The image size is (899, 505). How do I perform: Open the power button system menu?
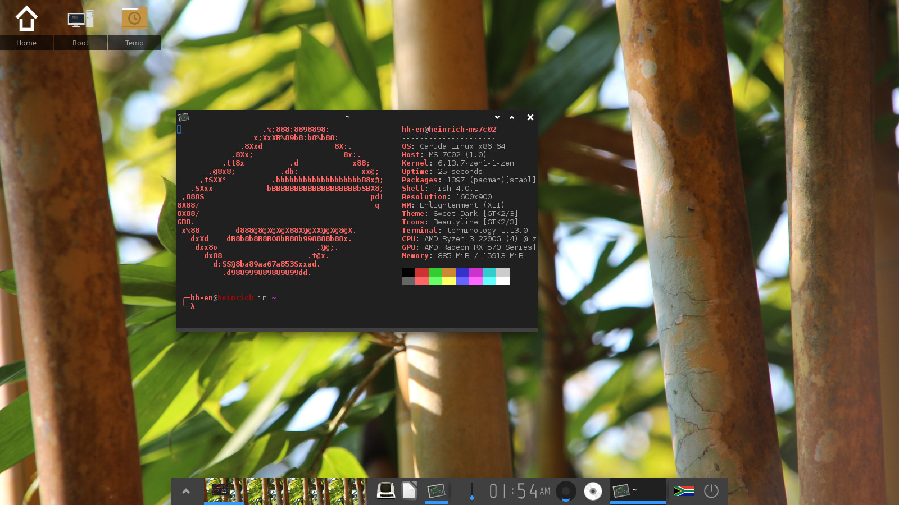point(711,491)
